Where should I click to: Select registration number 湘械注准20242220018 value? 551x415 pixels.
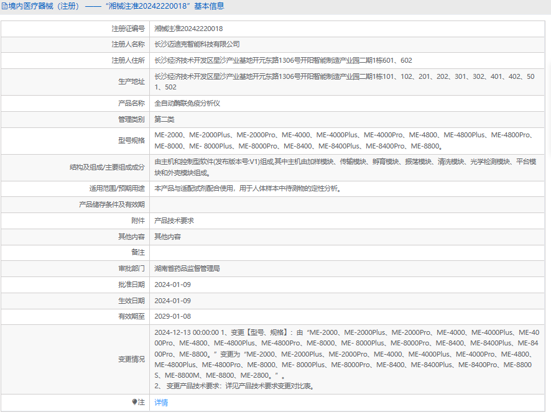coord(188,29)
